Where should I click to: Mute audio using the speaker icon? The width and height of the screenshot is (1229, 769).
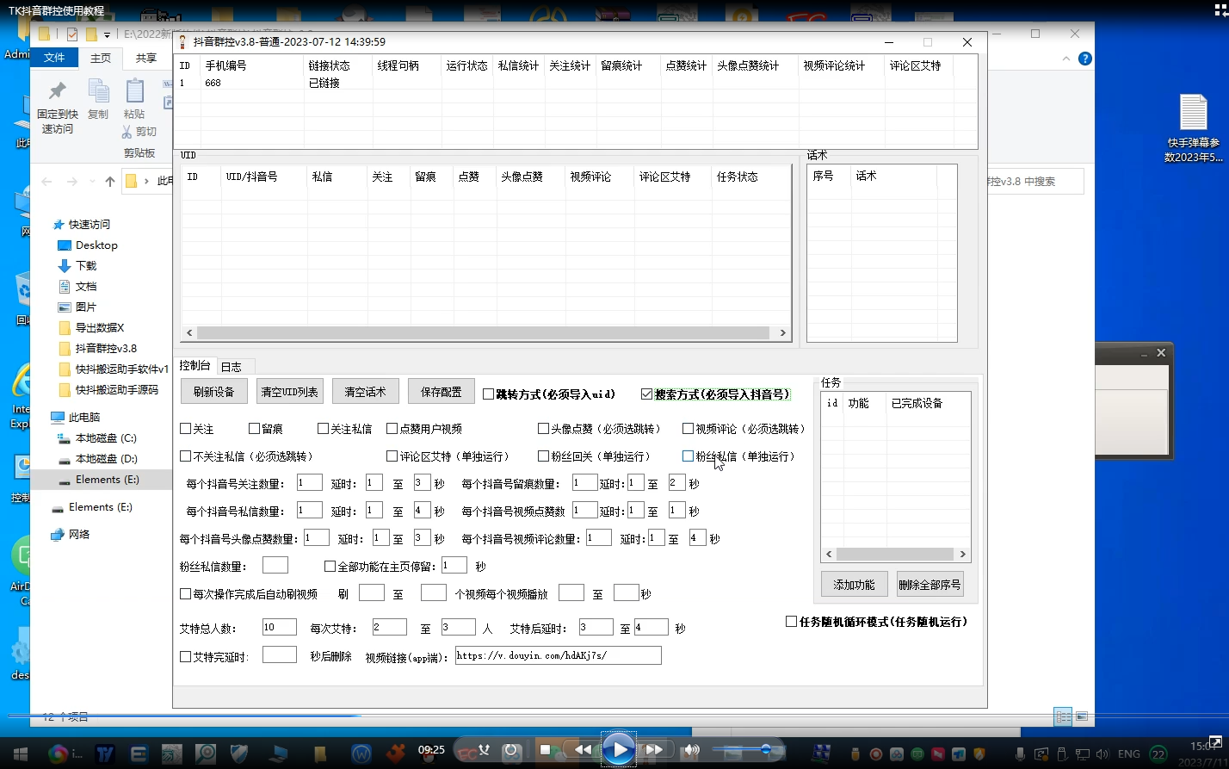(x=692, y=749)
